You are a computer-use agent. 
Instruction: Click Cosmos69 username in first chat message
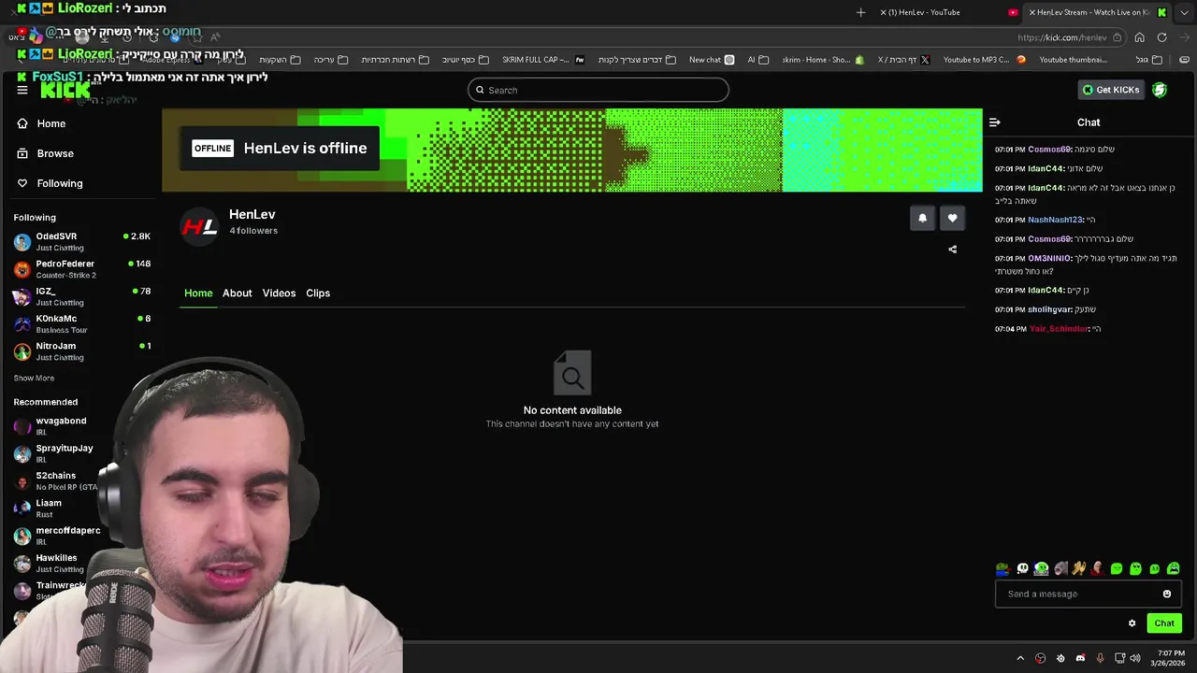(x=1049, y=150)
